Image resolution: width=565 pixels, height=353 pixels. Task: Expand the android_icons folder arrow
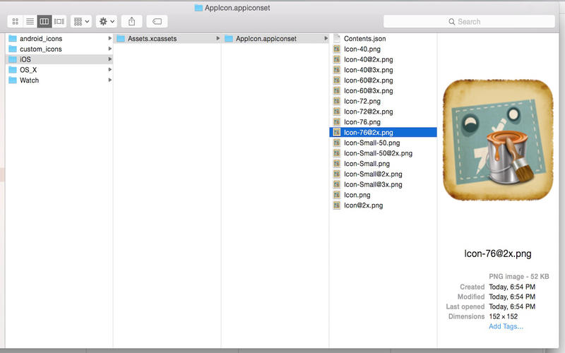tap(109, 39)
